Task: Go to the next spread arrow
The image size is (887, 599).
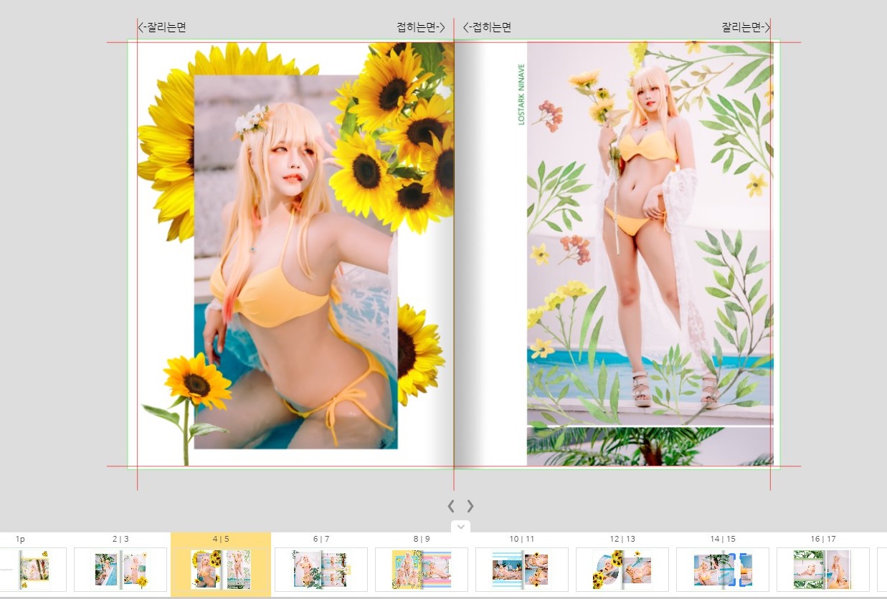Action: (470, 506)
